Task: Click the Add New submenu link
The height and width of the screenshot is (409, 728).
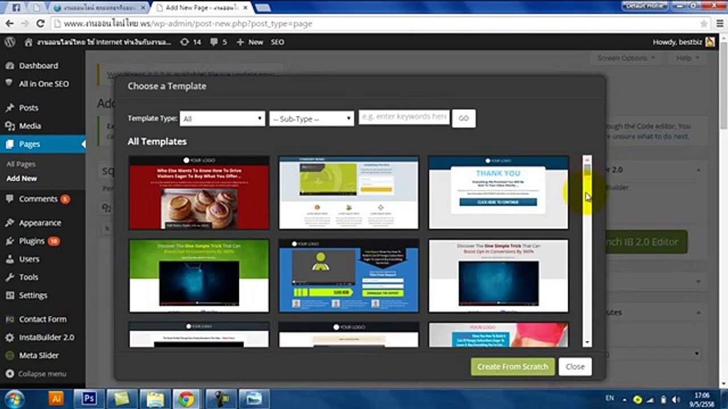Action: [x=22, y=178]
